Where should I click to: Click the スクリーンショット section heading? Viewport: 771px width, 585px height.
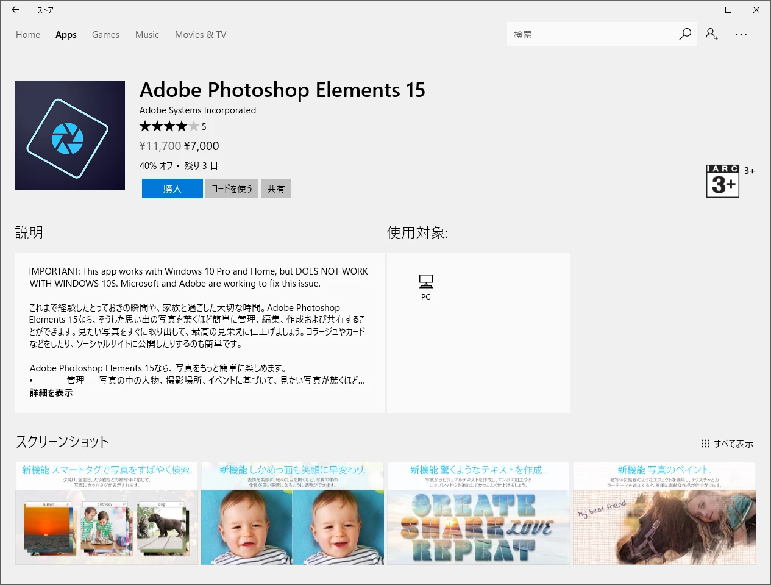(x=62, y=442)
